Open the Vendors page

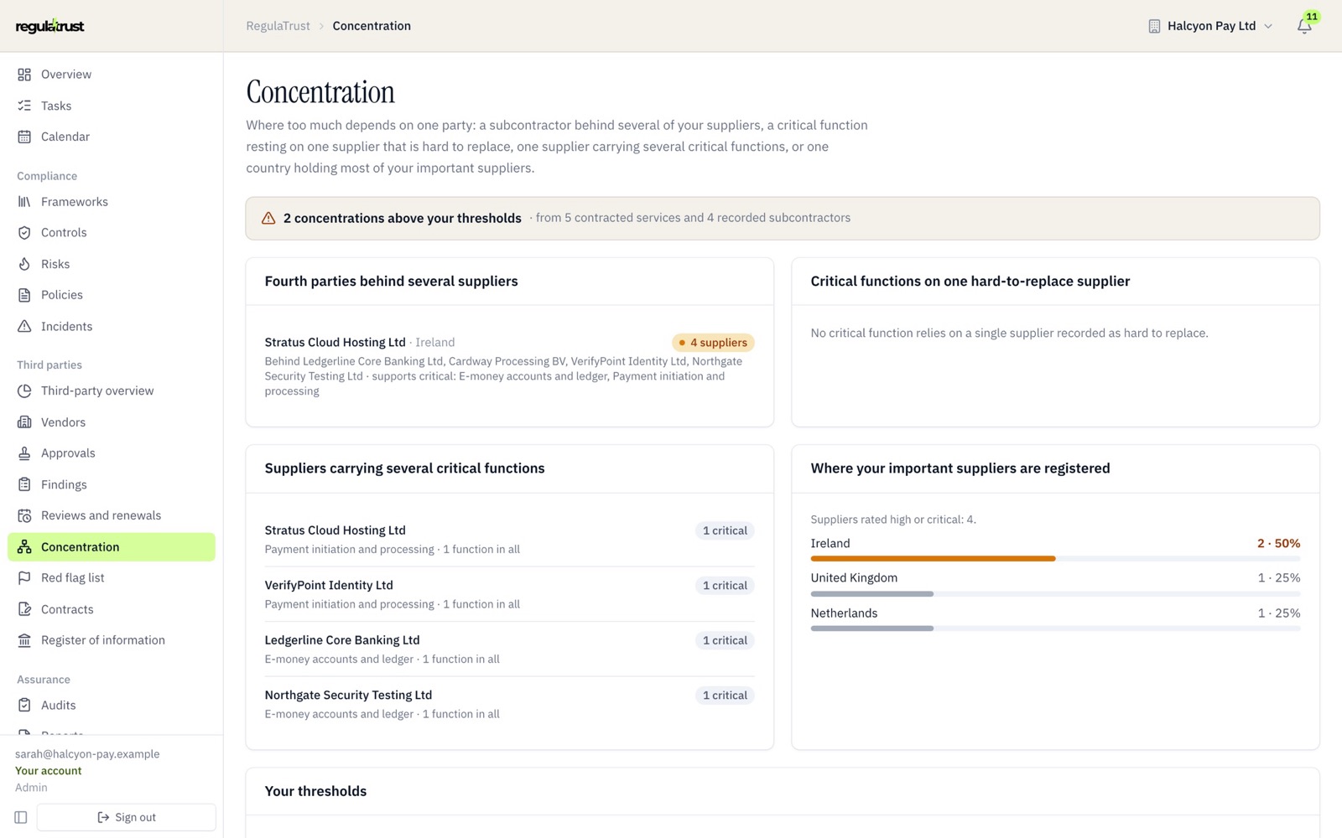point(112,422)
